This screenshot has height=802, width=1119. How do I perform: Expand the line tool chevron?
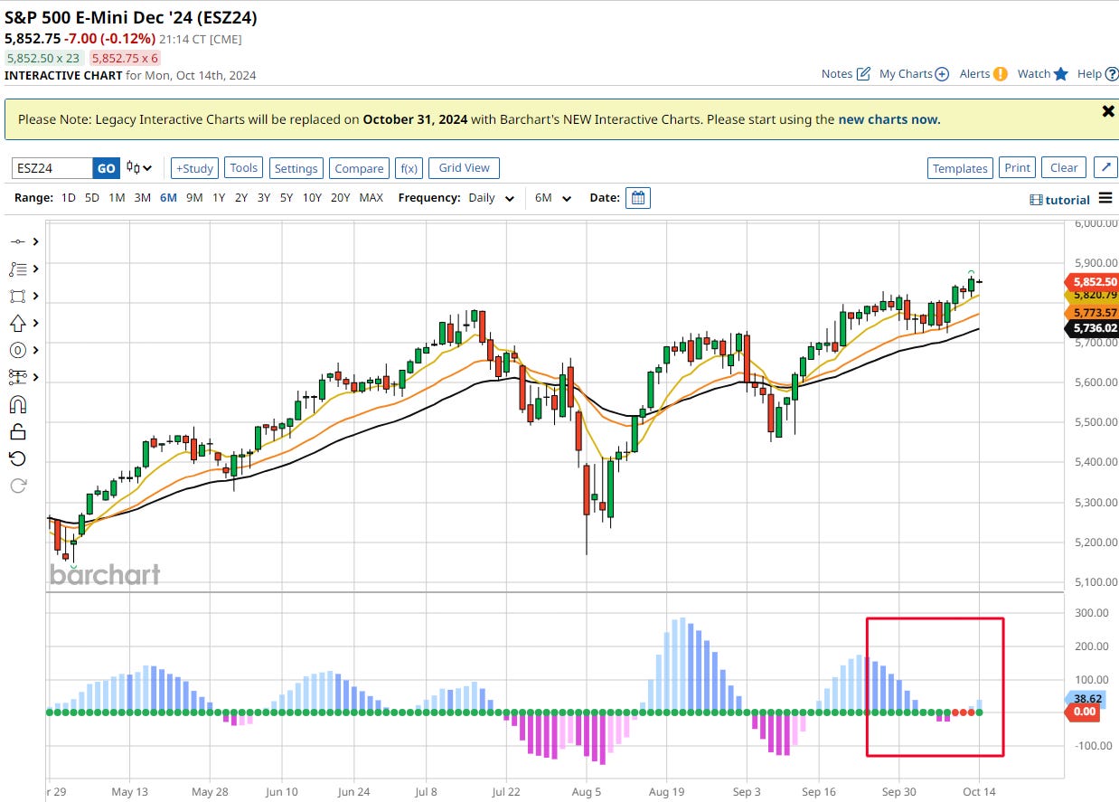(x=35, y=241)
